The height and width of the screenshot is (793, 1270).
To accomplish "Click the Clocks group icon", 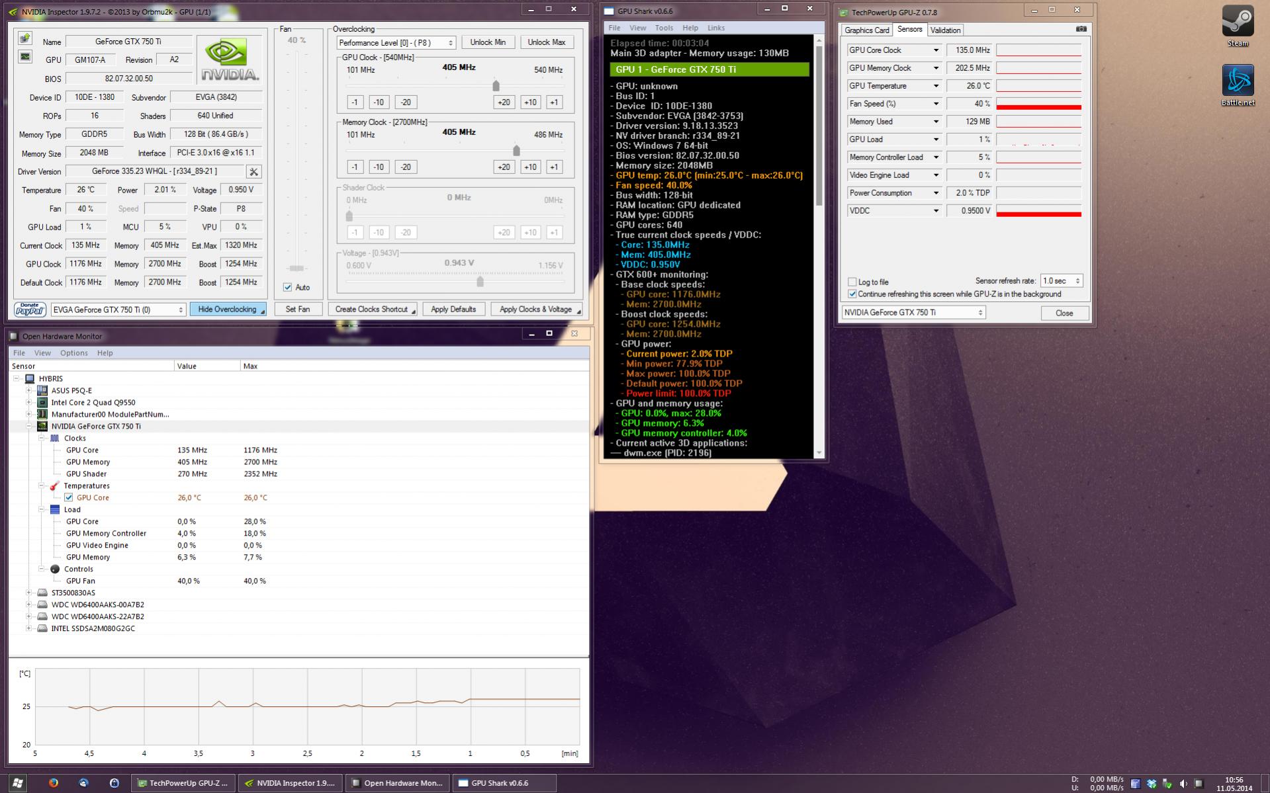I will [55, 438].
